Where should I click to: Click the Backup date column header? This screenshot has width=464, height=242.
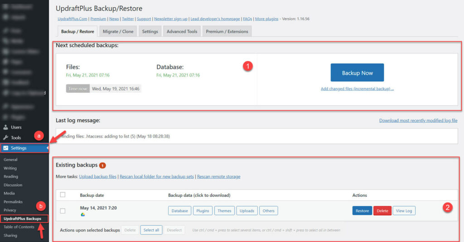pos(92,195)
